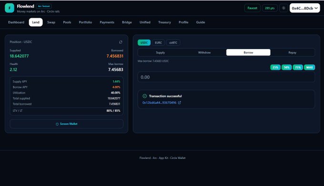Open the Treasury tab

pyautogui.click(x=164, y=22)
